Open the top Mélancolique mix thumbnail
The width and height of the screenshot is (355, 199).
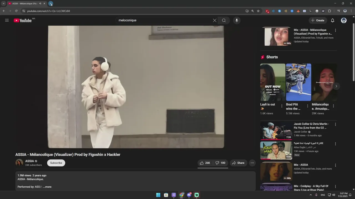[x=276, y=36]
